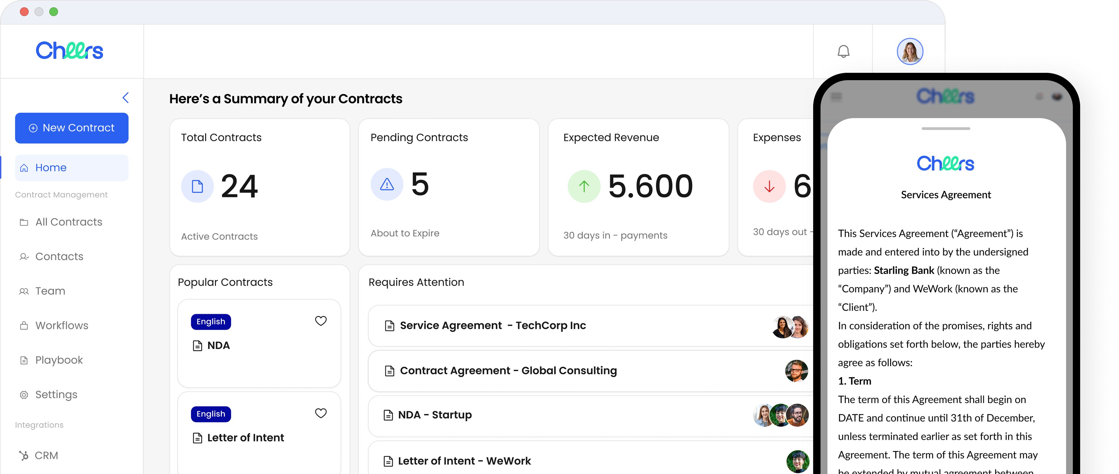The image size is (1119, 474).
Task: Open Contract Agreement - Global Consulting row
Action: pos(508,371)
